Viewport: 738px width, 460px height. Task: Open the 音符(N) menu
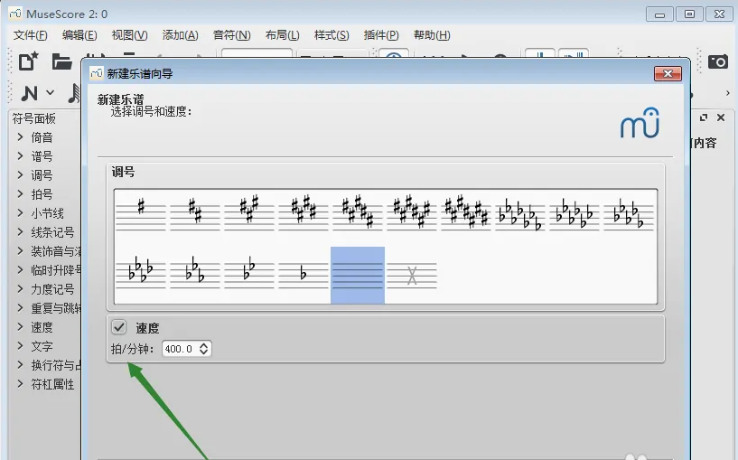click(231, 35)
